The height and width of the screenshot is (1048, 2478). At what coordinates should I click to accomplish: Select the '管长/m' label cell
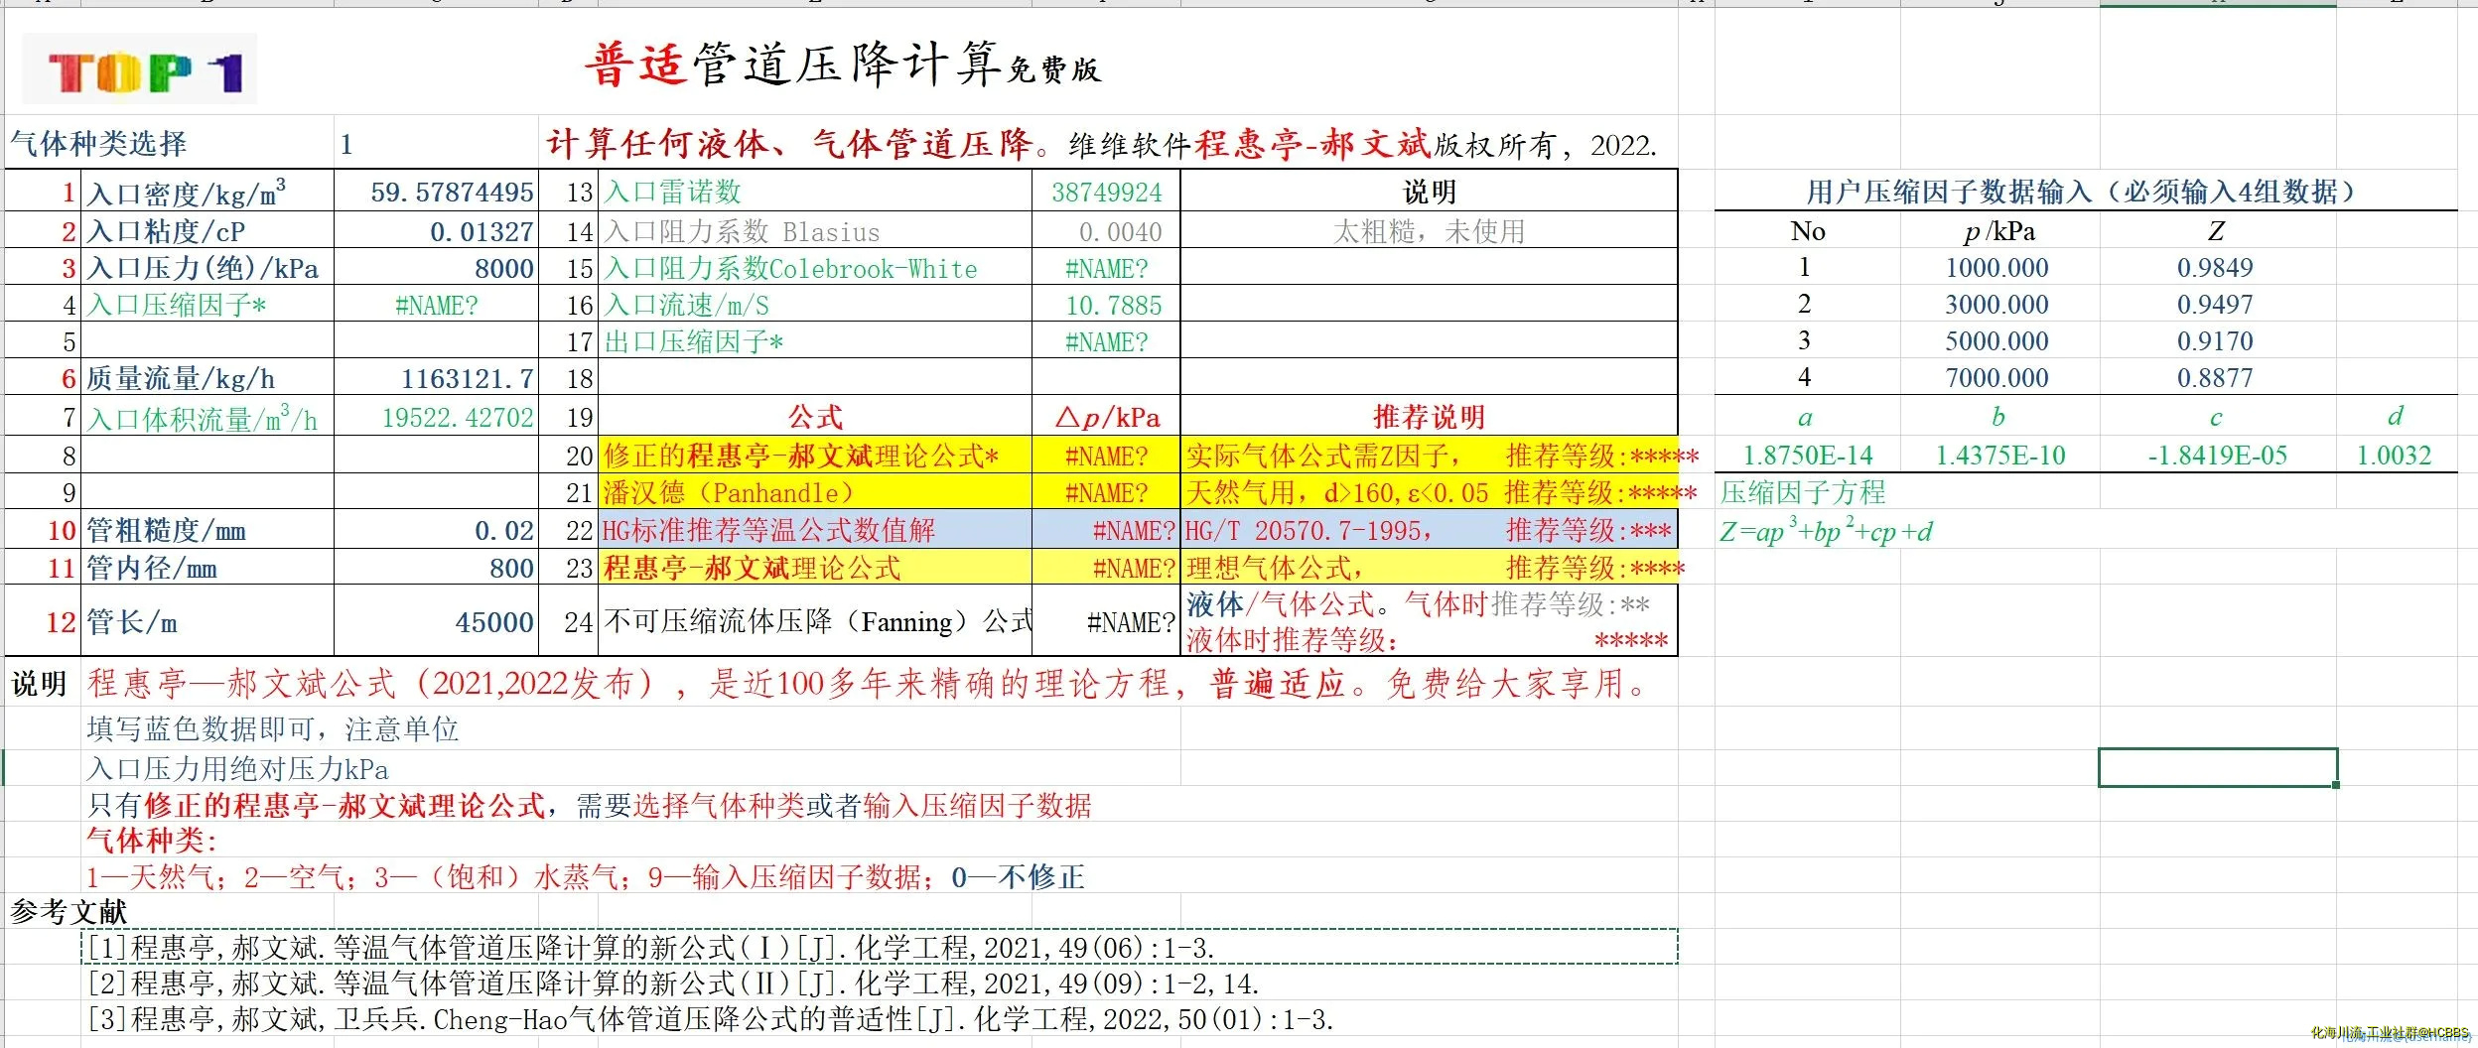pyautogui.click(x=208, y=621)
